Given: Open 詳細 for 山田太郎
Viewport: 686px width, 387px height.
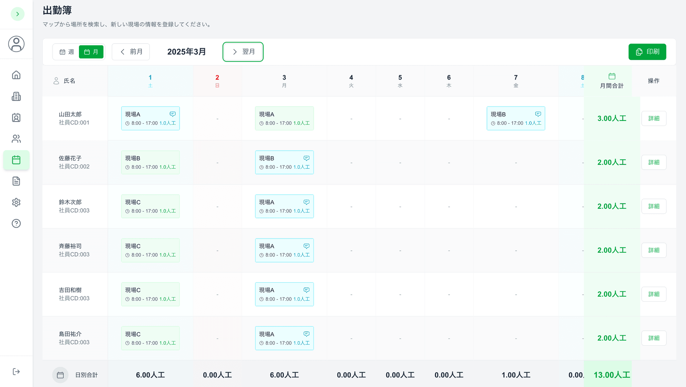Looking at the screenshot, I should 653,118.
